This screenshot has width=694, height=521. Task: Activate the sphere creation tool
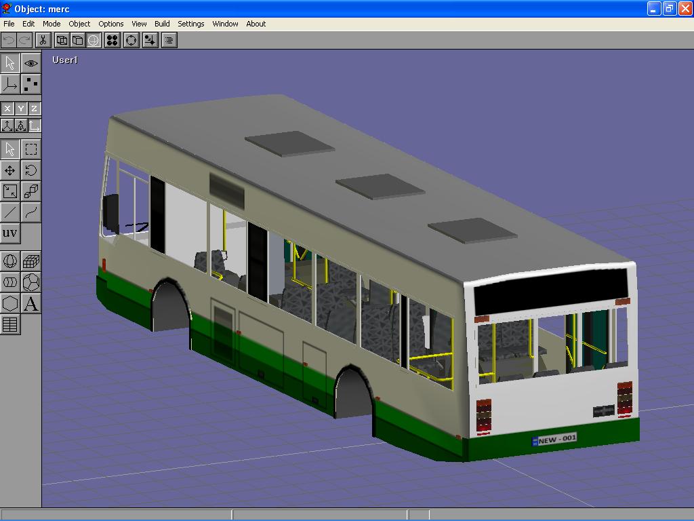tap(9, 260)
